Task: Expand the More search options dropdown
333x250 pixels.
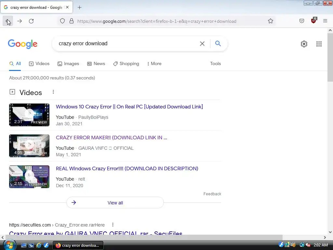Action: [154, 63]
